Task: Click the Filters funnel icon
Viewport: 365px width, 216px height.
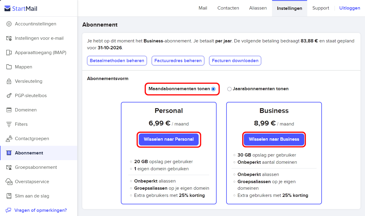Action: 9,124
